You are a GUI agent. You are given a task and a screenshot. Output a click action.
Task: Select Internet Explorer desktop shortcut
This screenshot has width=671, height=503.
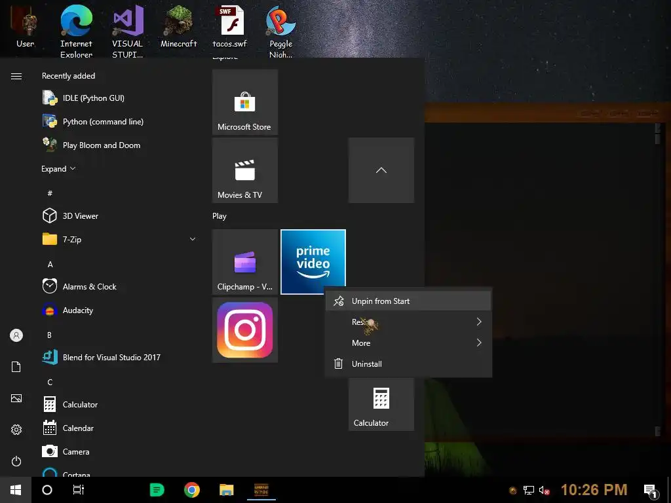click(76, 30)
